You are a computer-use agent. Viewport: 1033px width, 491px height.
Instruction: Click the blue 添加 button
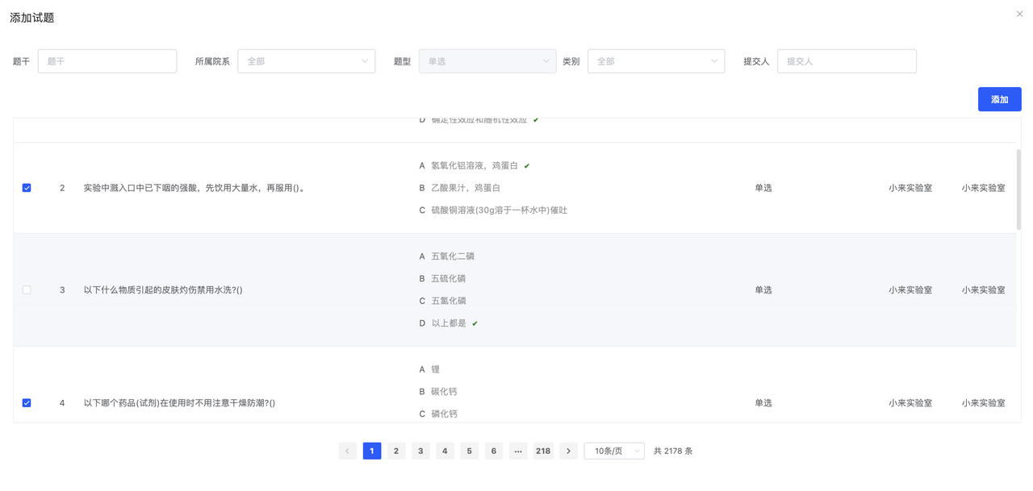point(999,99)
